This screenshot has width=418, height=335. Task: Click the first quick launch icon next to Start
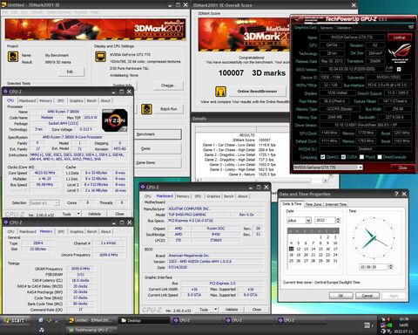tap(41, 320)
